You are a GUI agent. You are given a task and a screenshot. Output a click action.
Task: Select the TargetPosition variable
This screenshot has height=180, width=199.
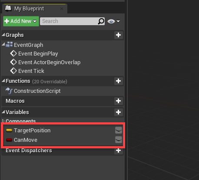(x=32, y=131)
